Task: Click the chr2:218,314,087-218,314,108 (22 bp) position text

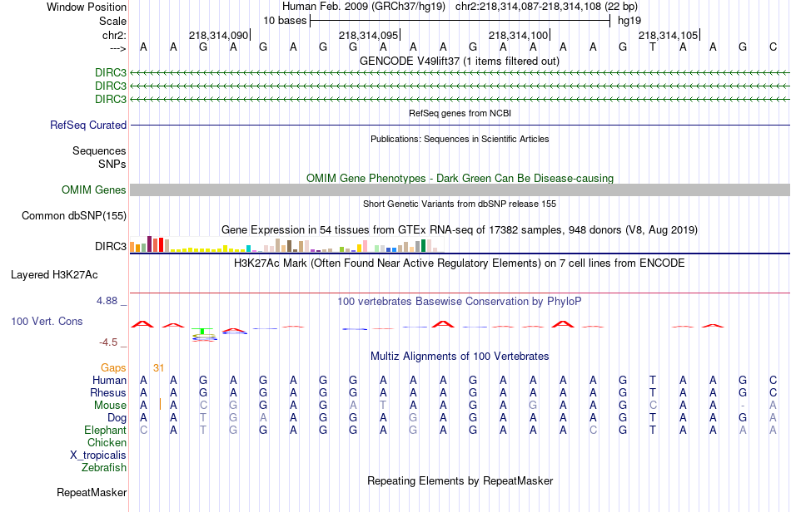Action: [x=546, y=7]
